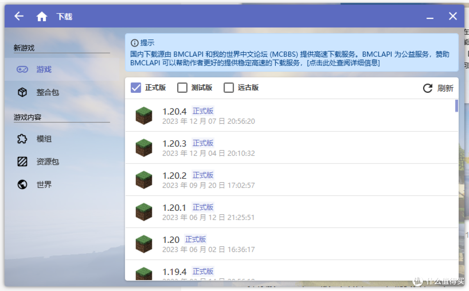Click the 下载 title in header bar

point(64,16)
